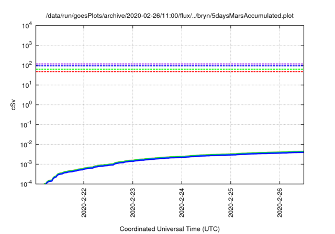Click the 2020-2-23 date tick label

(x=132, y=203)
